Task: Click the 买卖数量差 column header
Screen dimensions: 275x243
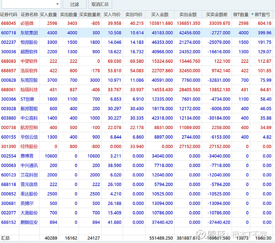Action: pyautogui.click(x=90, y=14)
